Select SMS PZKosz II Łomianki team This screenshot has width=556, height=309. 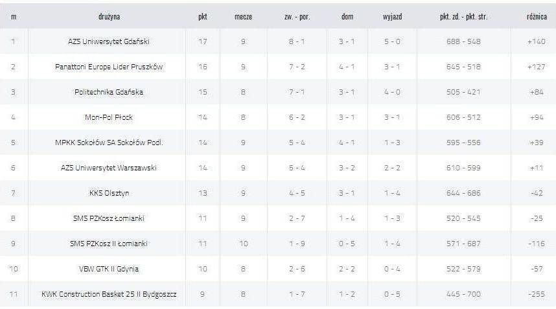(x=108, y=244)
